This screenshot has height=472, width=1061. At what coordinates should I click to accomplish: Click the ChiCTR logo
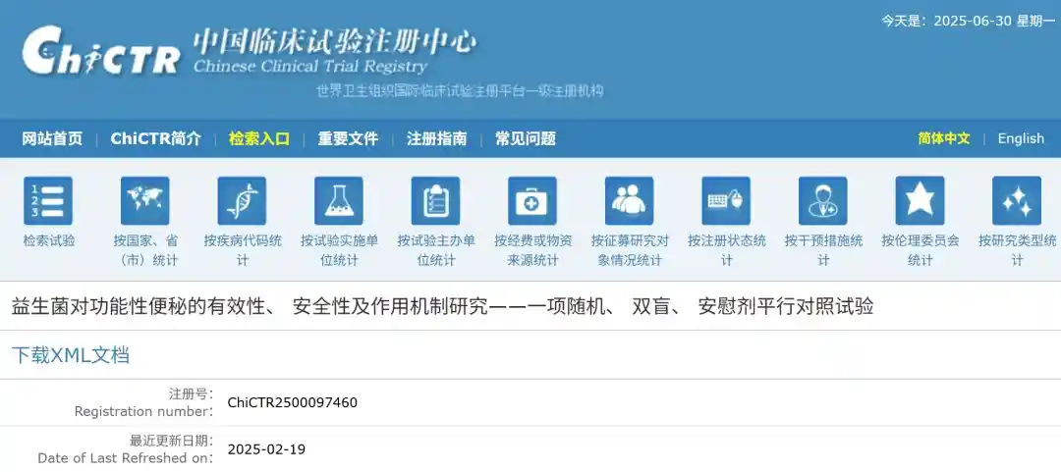[x=101, y=51]
